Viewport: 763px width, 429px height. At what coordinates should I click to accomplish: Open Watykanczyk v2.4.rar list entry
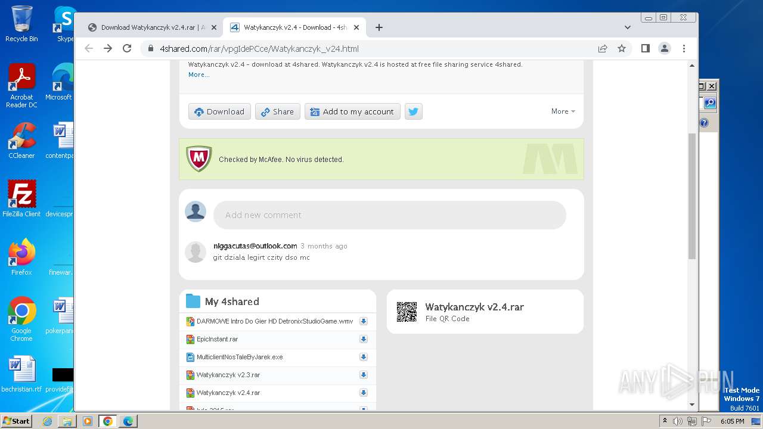[x=228, y=393]
